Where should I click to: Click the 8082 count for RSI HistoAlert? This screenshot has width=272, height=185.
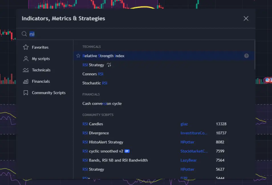tap(220, 142)
